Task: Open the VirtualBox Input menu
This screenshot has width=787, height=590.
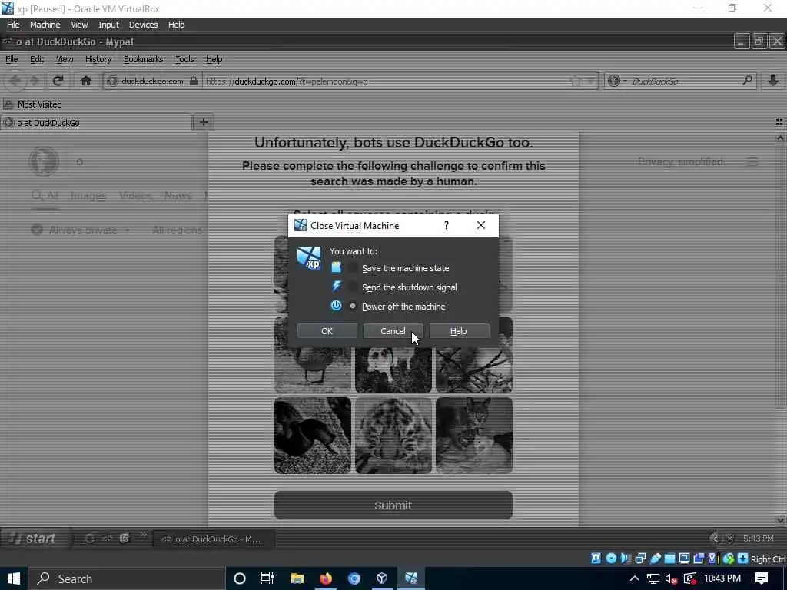Action: [x=108, y=25]
